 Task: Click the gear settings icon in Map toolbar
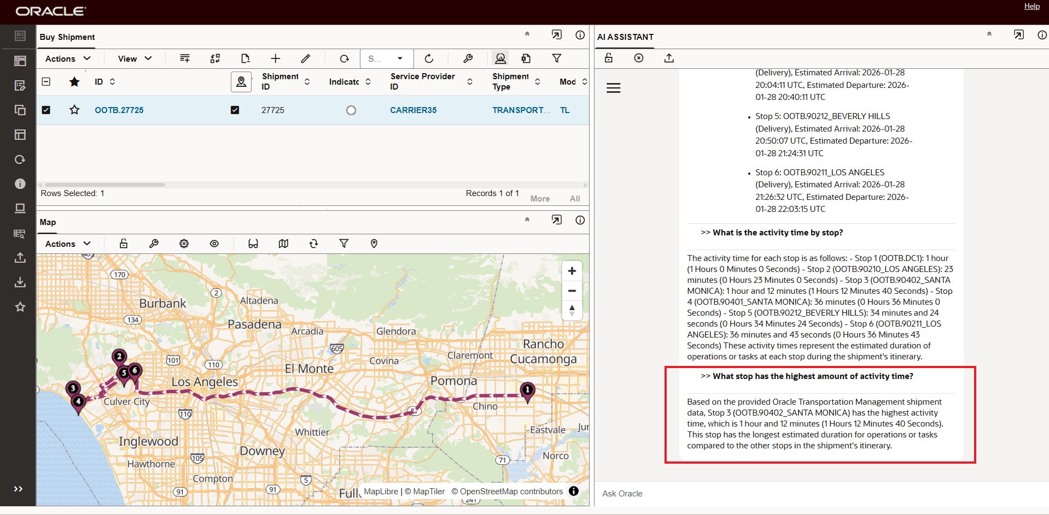(184, 244)
